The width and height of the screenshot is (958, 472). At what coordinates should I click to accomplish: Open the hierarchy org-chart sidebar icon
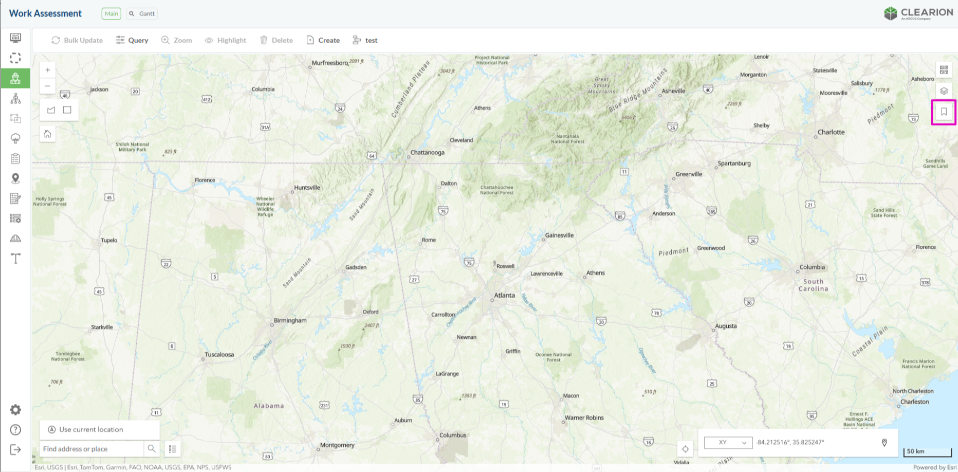click(x=15, y=98)
